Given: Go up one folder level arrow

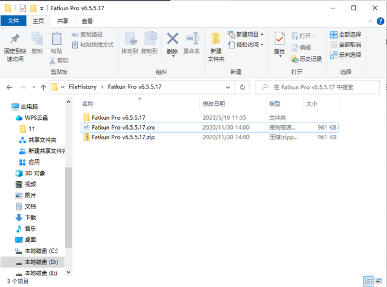Looking at the screenshot, I should [43, 87].
